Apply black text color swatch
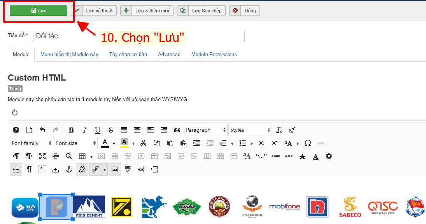426x224 pixels. (105, 143)
